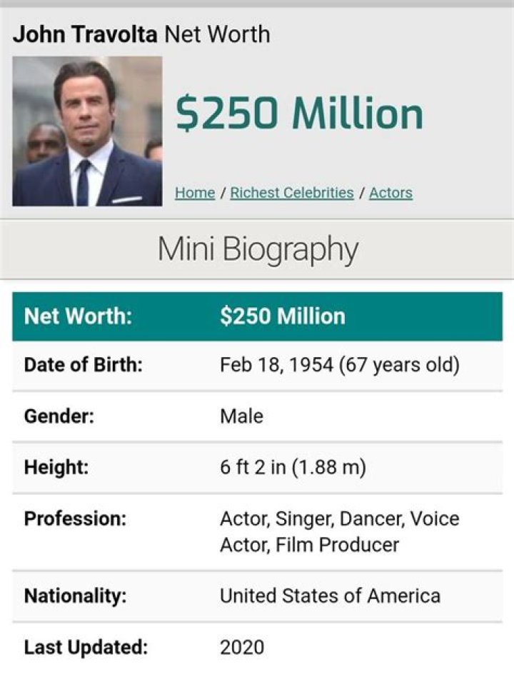Select the 'Feb 18, 1954 (67 years old)' text
The image size is (514, 687).
pos(339,365)
